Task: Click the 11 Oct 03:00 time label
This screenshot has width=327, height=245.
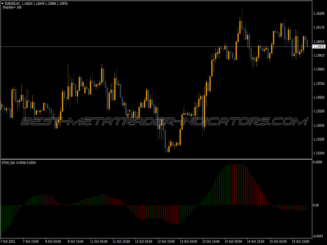Action: click(99, 241)
